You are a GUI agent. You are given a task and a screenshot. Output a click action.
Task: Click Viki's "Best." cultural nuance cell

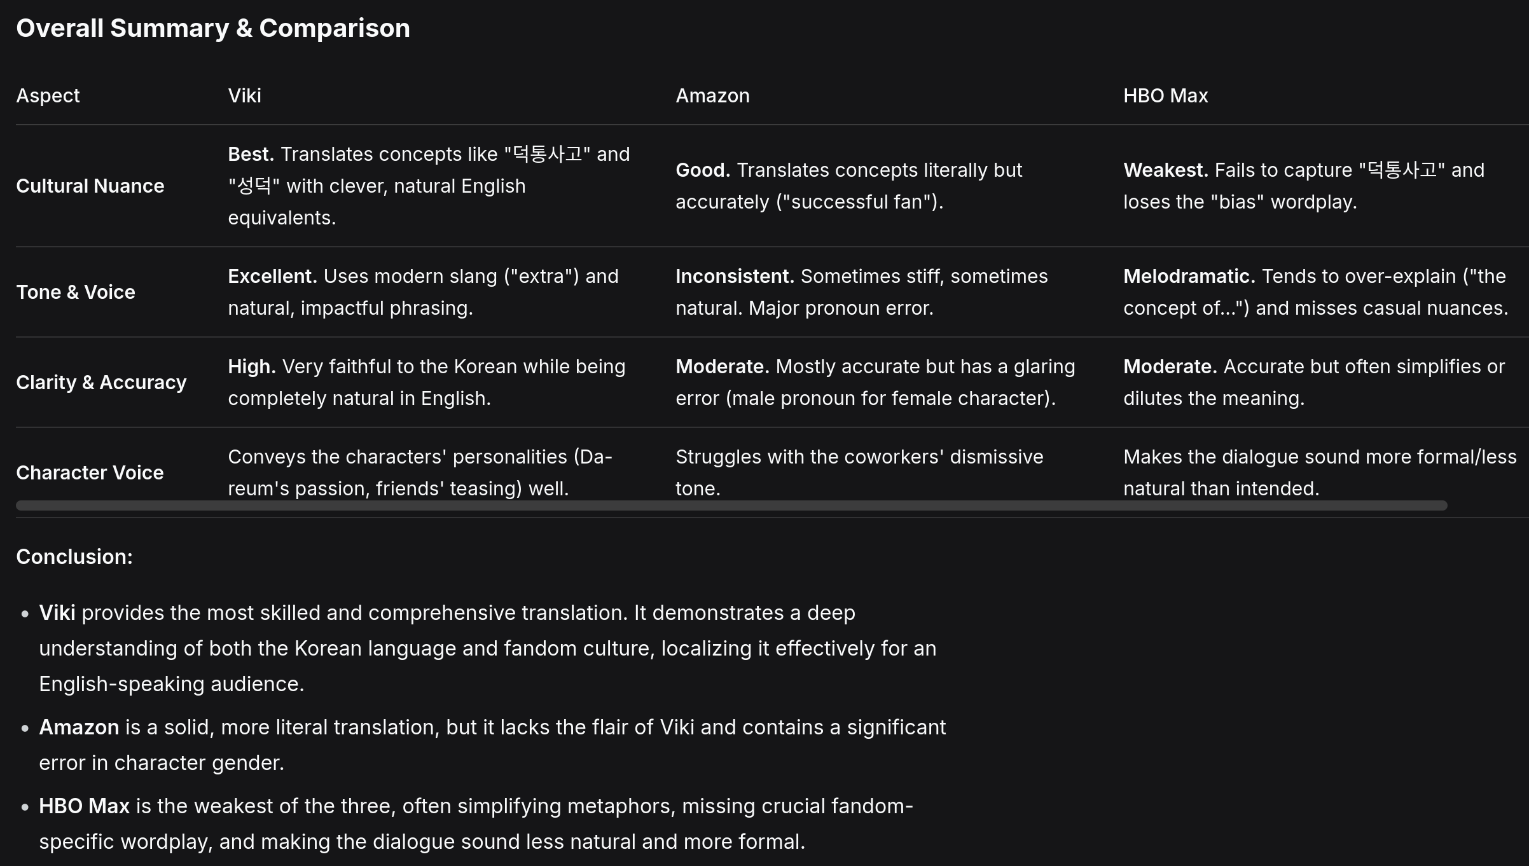[429, 186]
